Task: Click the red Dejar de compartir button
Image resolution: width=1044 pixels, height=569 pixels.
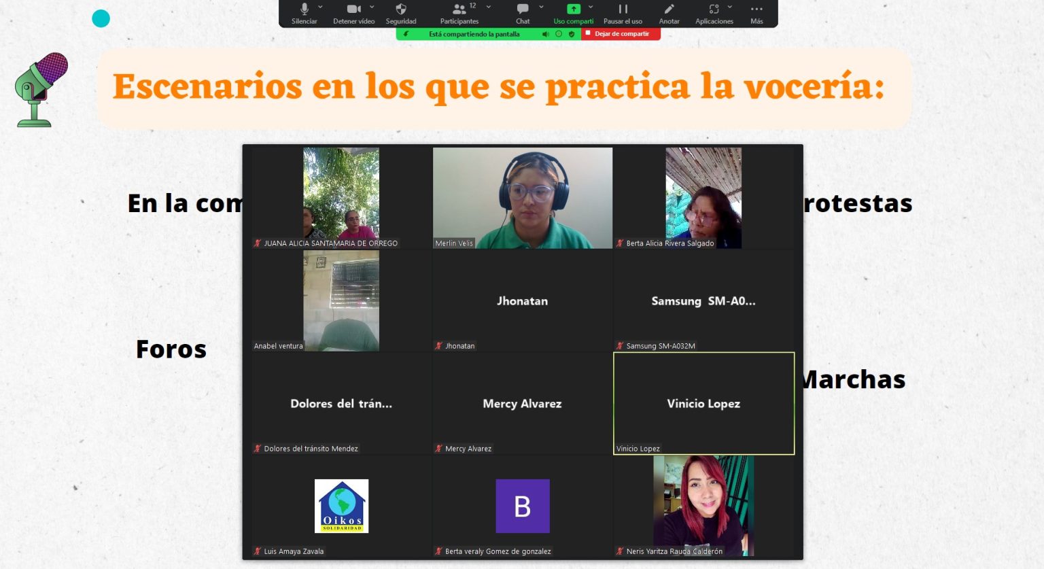Action: (621, 34)
